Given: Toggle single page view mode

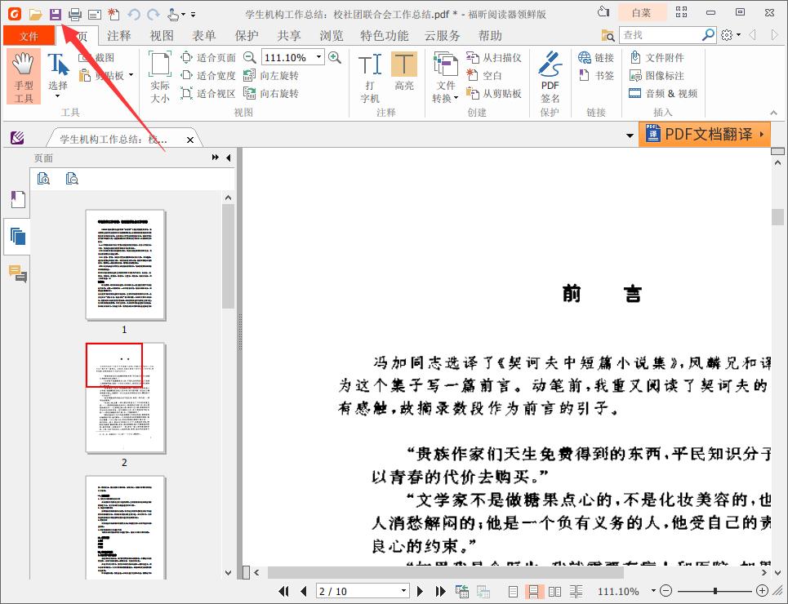Looking at the screenshot, I should pyautogui.click(x=512, y=591).
